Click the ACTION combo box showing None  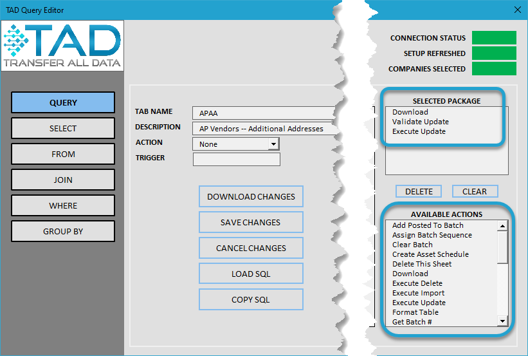(236, 144)
